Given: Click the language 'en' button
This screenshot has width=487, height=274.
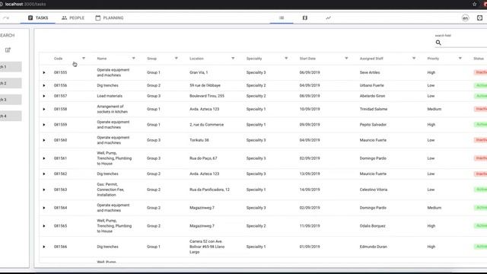Looking at the screenshot, I should point(465,18).
